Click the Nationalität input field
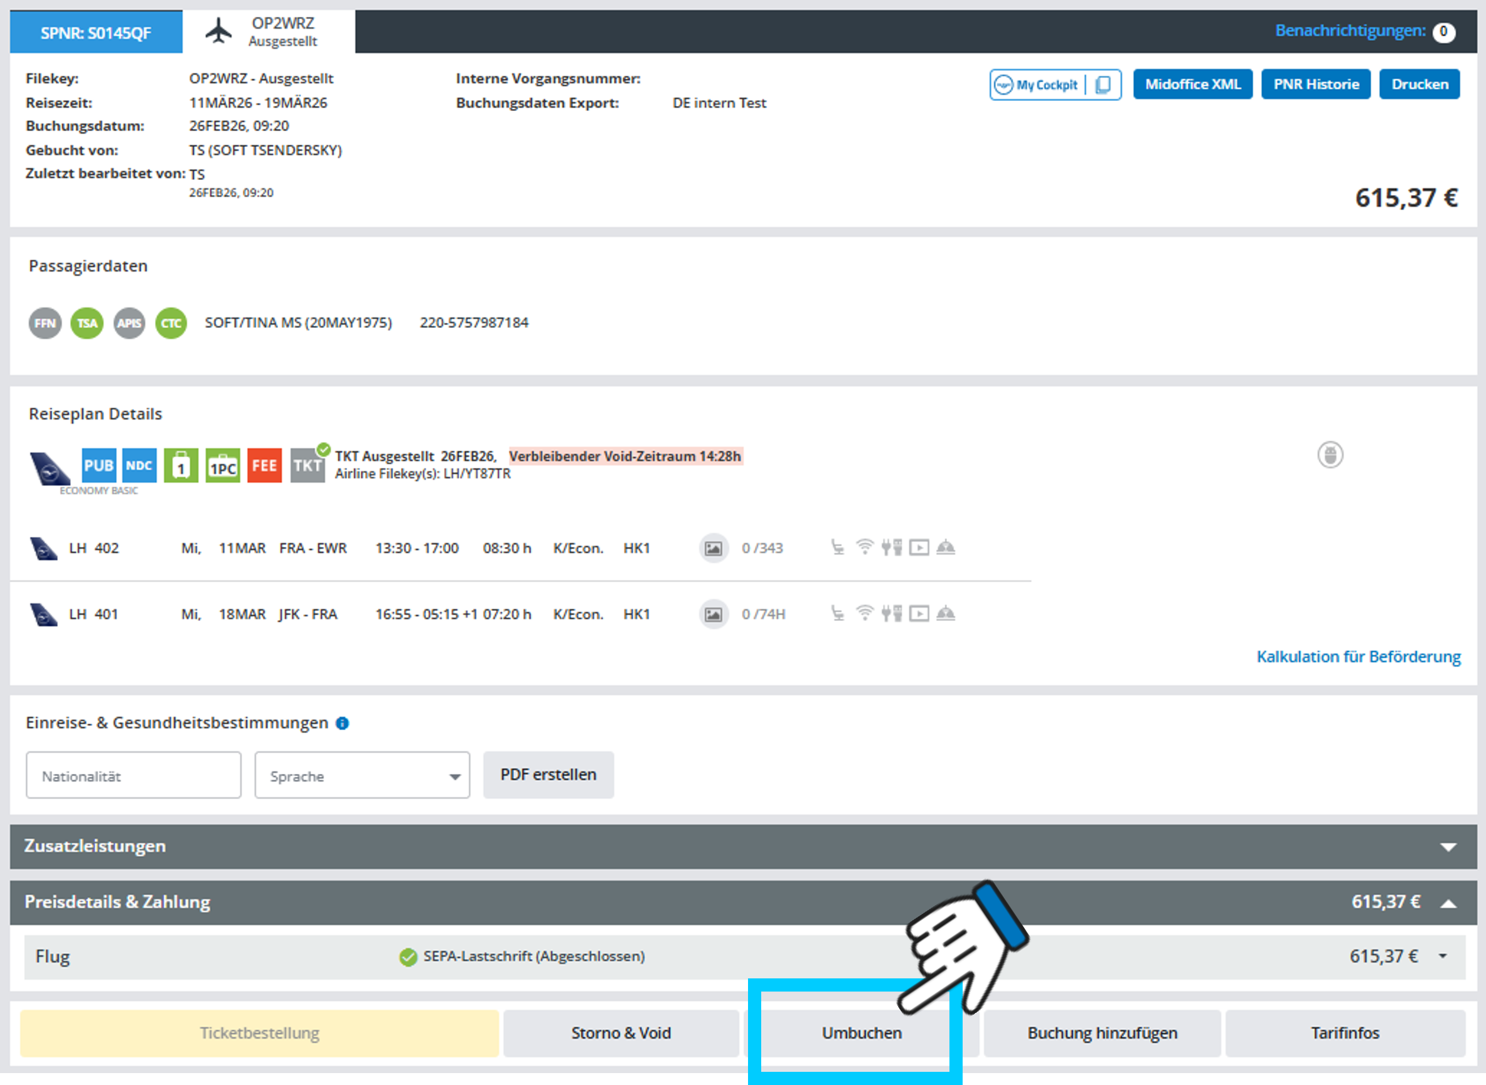The width and height of the screenshot is (1486, 1085). 134,776
